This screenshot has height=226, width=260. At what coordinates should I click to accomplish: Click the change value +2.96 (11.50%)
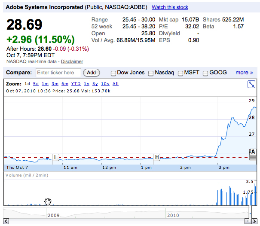(x=41, y=40)
